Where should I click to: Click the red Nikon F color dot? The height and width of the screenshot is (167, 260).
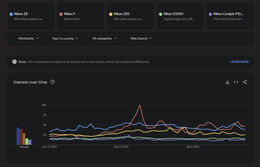click(x=61, y=14)
